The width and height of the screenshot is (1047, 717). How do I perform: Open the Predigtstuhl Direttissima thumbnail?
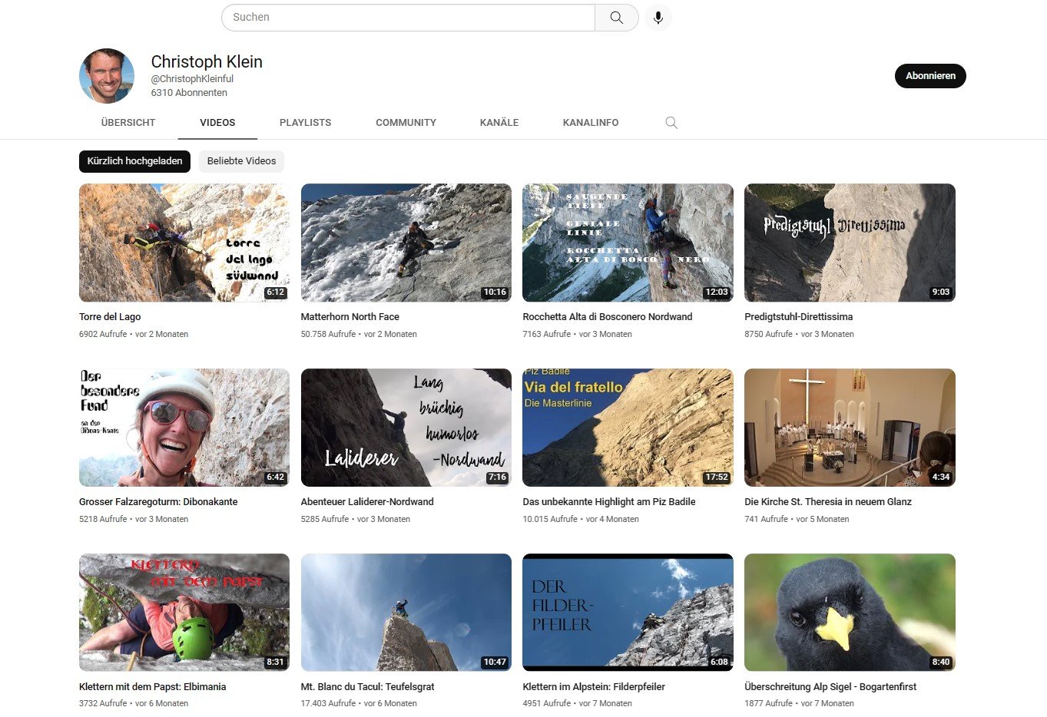(x=850, y=243)
